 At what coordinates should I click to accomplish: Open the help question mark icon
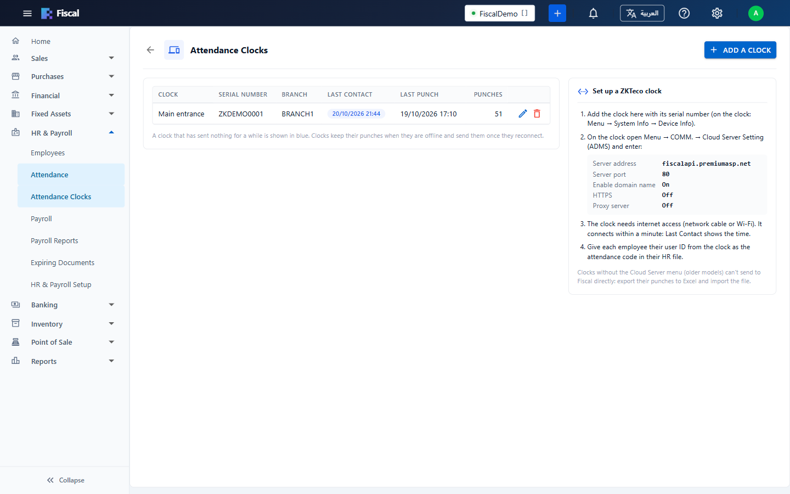(x=684, y=13)
